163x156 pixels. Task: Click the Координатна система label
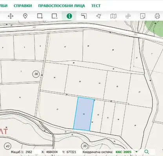click(98, 152)
